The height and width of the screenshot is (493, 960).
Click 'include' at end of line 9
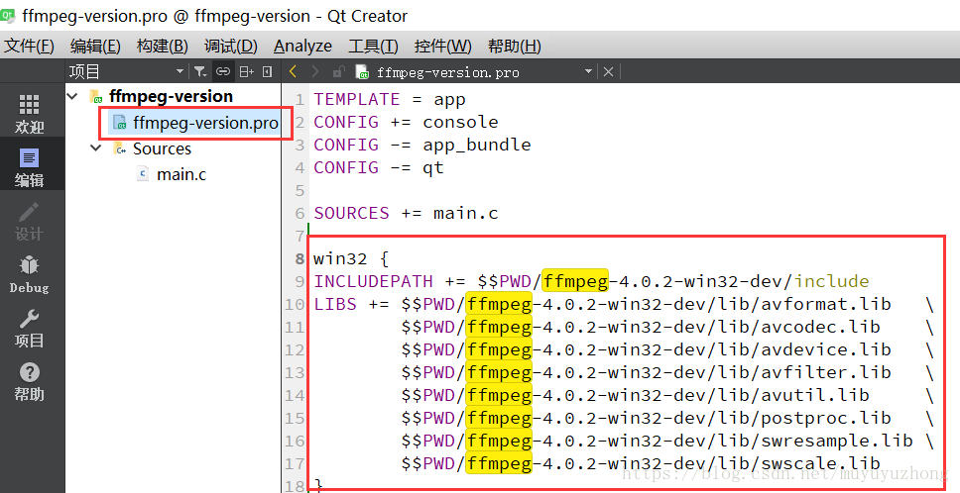coord(831,281)
